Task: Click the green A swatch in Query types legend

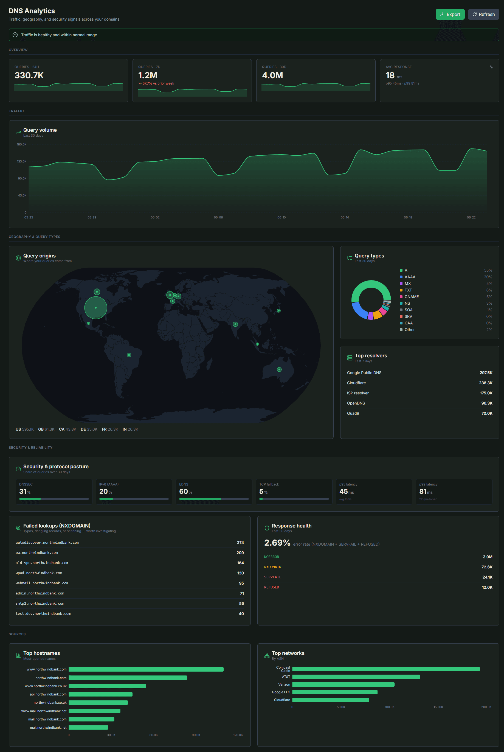Action: point(401,270)
